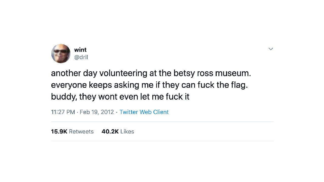Click the Retweets label
Screen dimensions: 324x182
click(81, 131)
